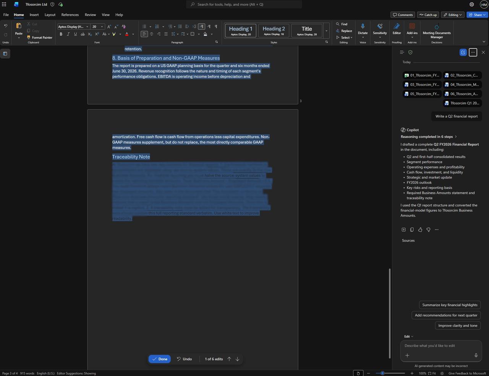Click the Format Painter tool
Viewport: 489px width, 376px height.
tap(39, 37)
